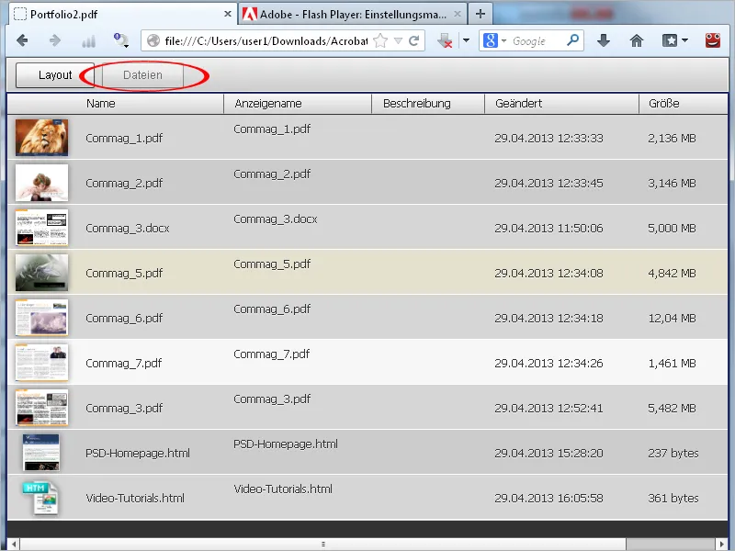Click the horizontal scrollbar thumb
The height and width of the screenshot is (551, 735).
tap(323, 544)
